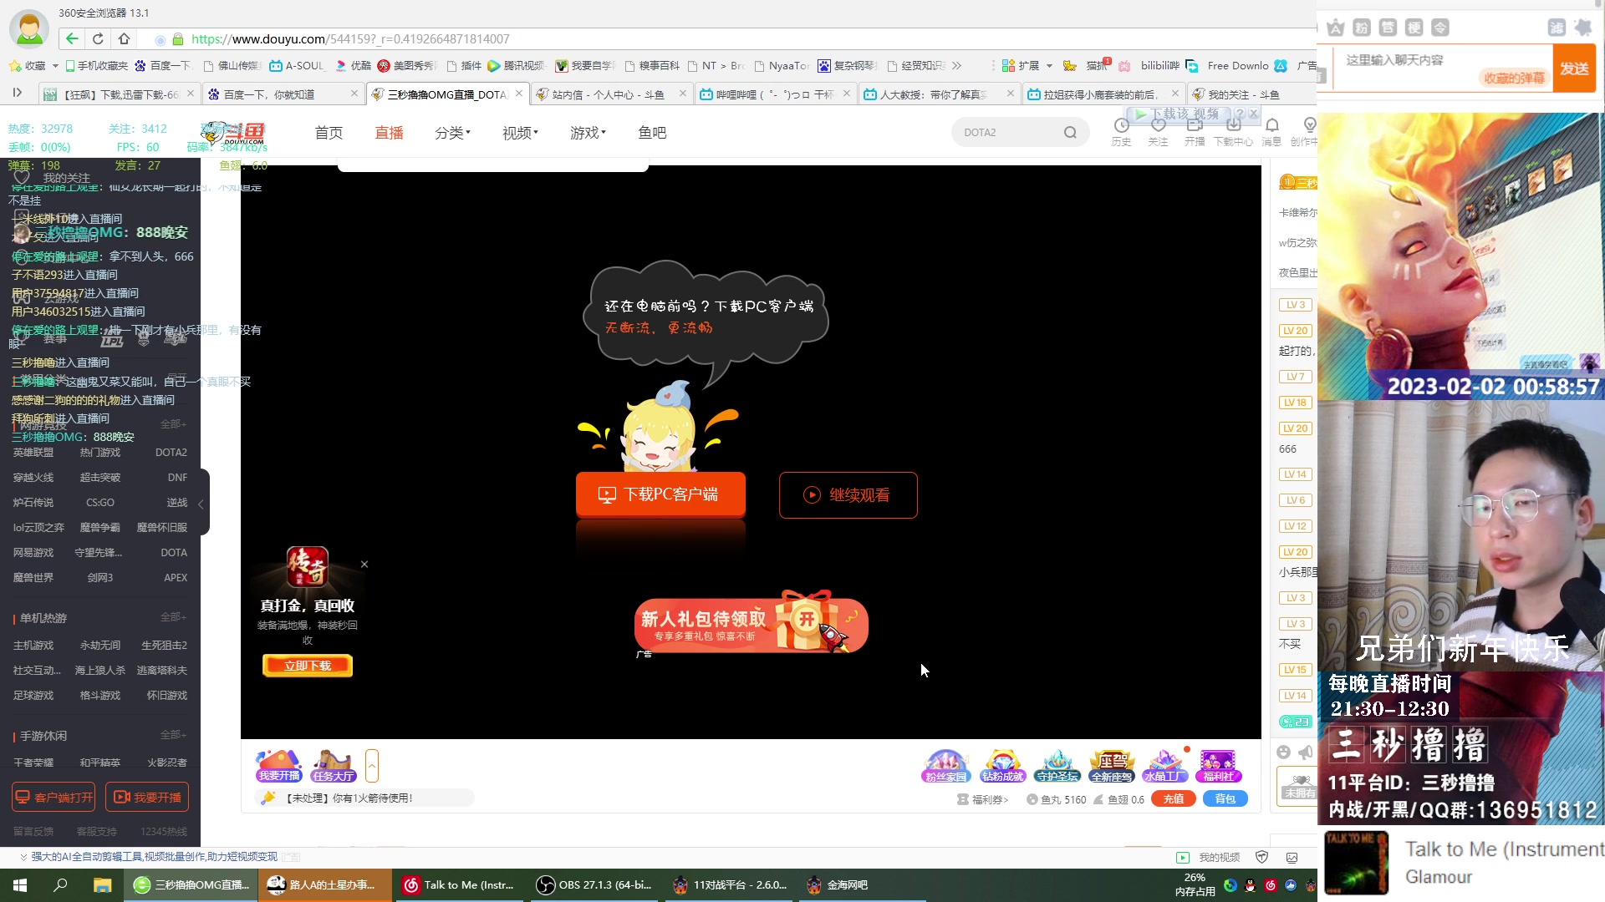Open the 水晶工厂 icon

click(x=1165, y=765)
